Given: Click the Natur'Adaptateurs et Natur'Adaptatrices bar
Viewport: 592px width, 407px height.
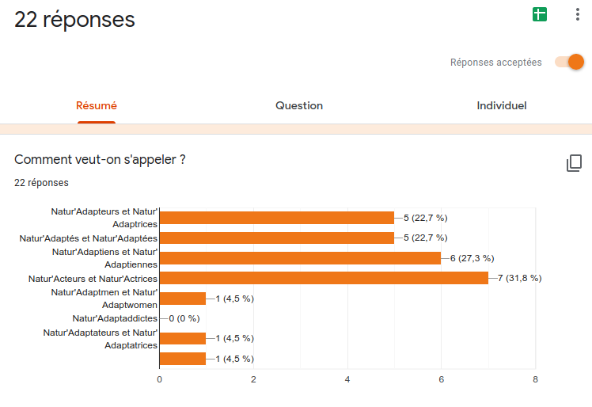Looking at the screenshot, I should [x=183, y=338].
